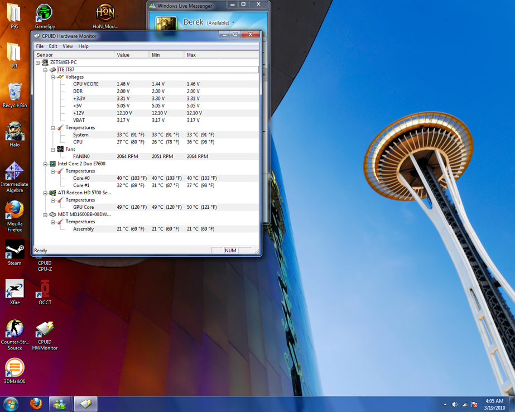This screenshot has width=515, height=412.
Task: Click the Windows Start button
Action: pos(10,404)
